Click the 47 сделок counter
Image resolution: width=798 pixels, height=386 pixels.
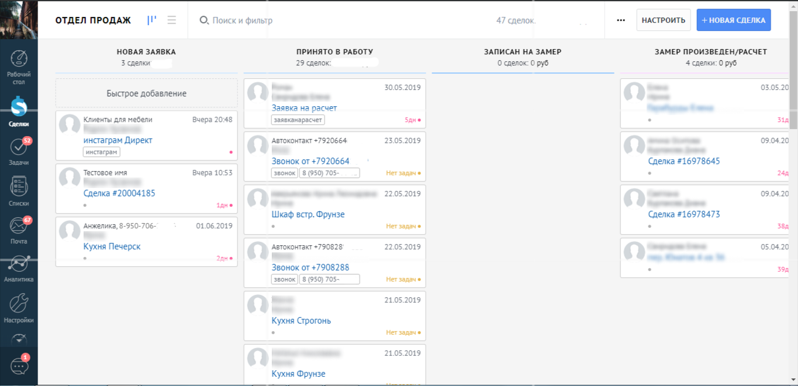pos(516,20)
